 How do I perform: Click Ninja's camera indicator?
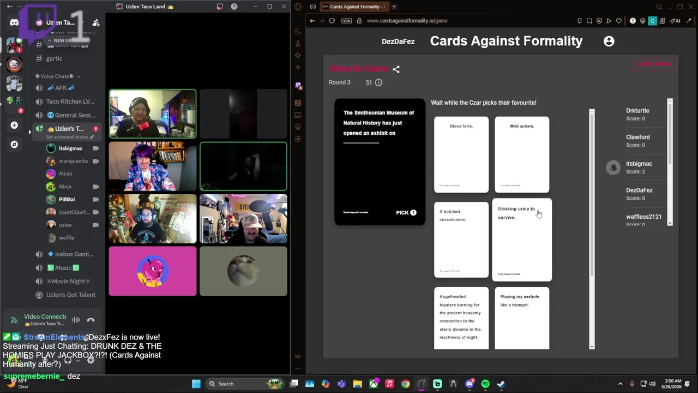pos(96,187)
